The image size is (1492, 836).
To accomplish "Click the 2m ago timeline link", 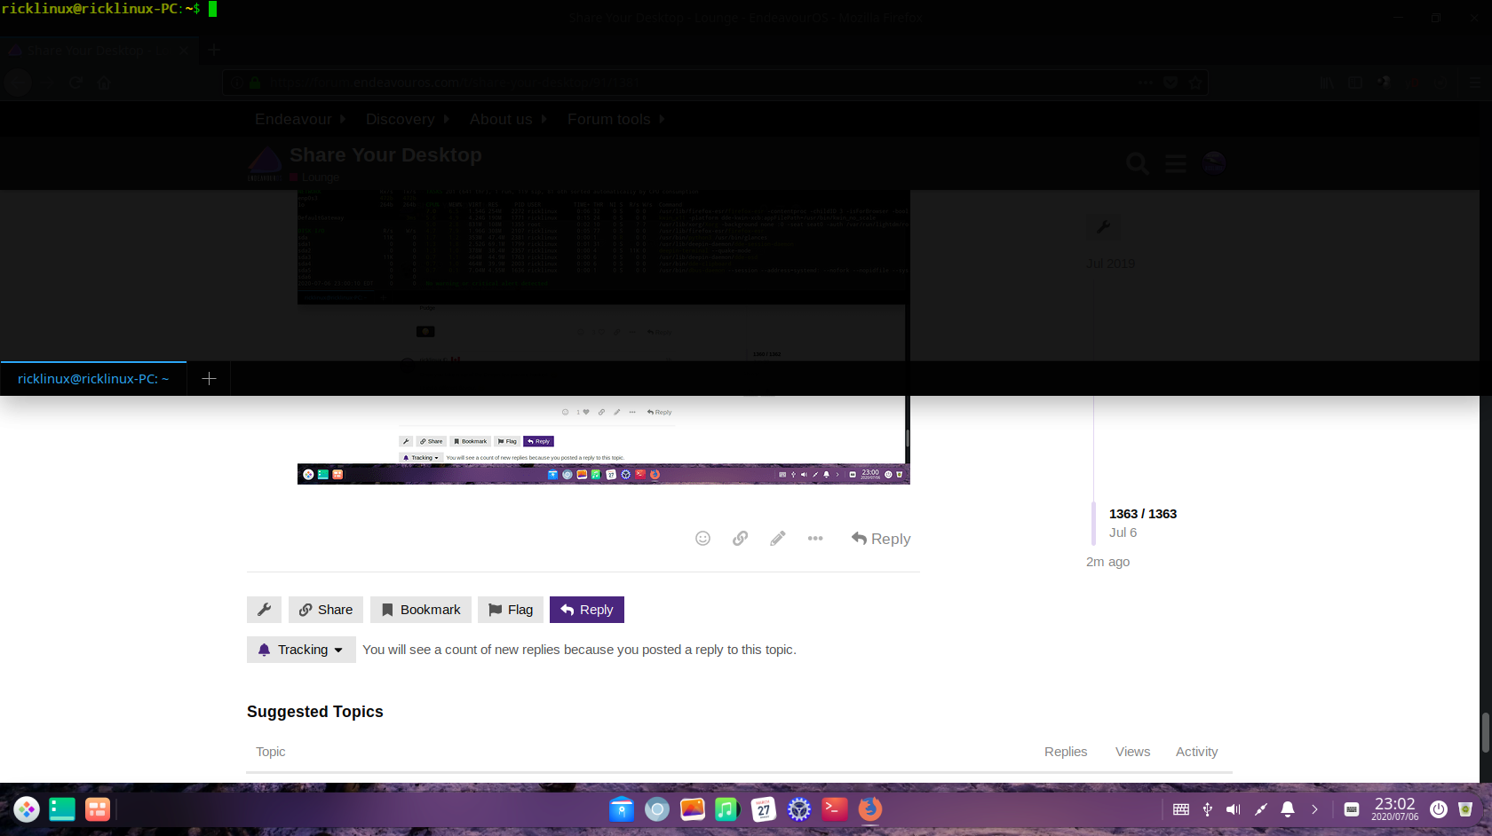I will tap(1108, 562).
